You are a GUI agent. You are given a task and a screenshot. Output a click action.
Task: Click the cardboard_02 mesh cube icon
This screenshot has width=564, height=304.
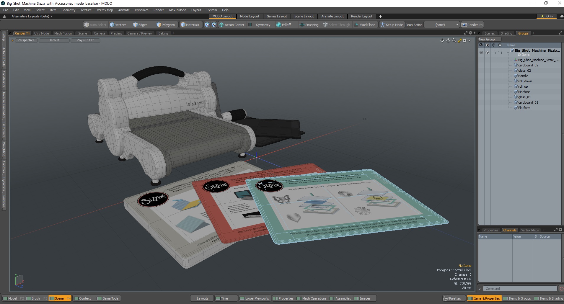pyautogui.click(x=516, y=65)
